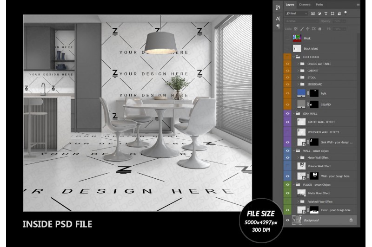Viewport: 372px width, 247px height.
Task: Show the Polished Floor Effect group
Action: coord(287,201)
